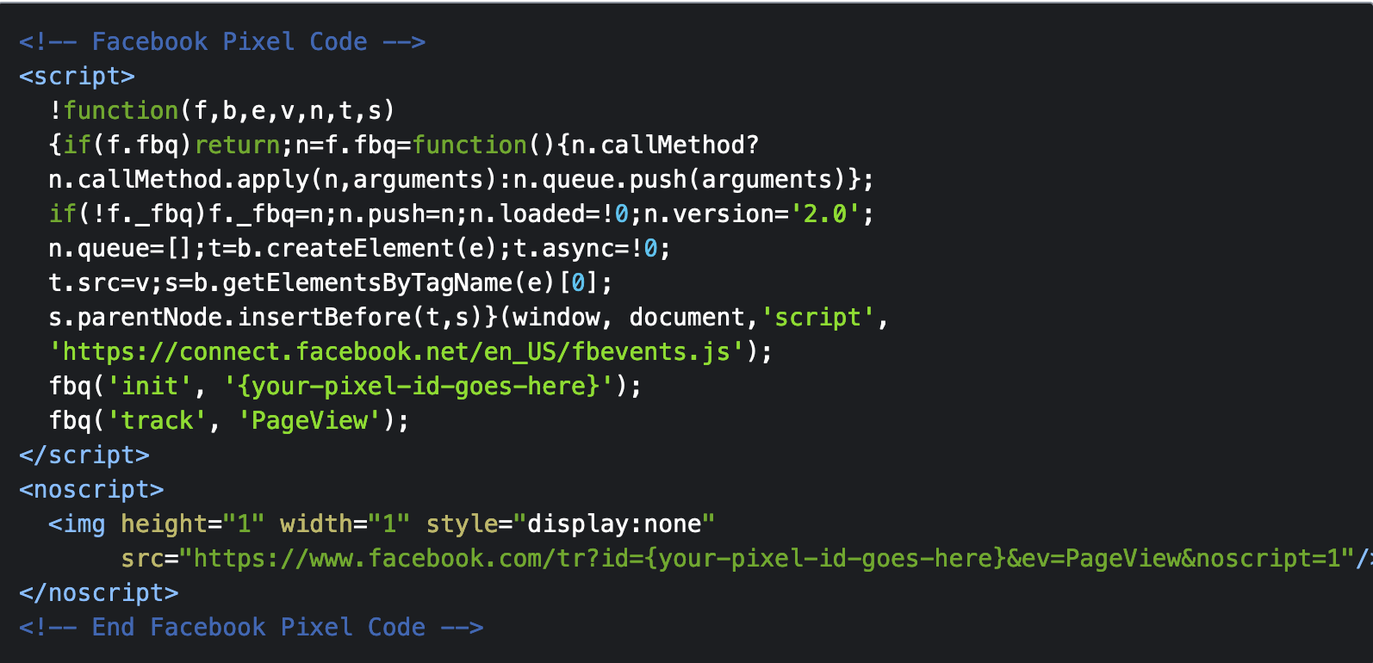Place cursor on !function(f,b,e,v,n,t,s) line
Viewport: 1373px width, 663px height.
(221, 110)
